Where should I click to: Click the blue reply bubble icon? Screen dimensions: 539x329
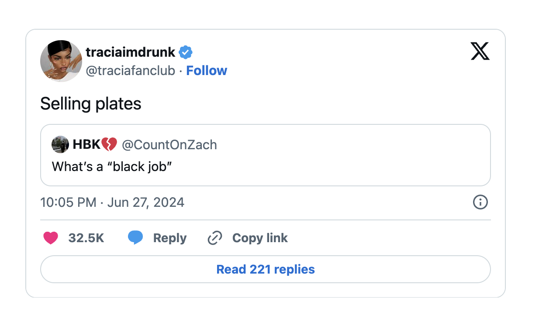[x=135, y=238]
